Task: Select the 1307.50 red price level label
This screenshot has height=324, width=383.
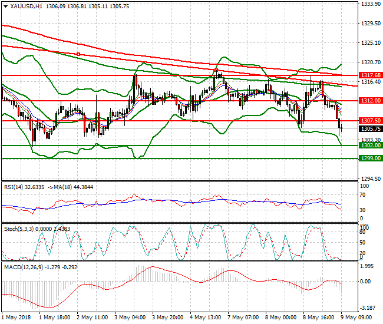Action: tap(371, 120)
